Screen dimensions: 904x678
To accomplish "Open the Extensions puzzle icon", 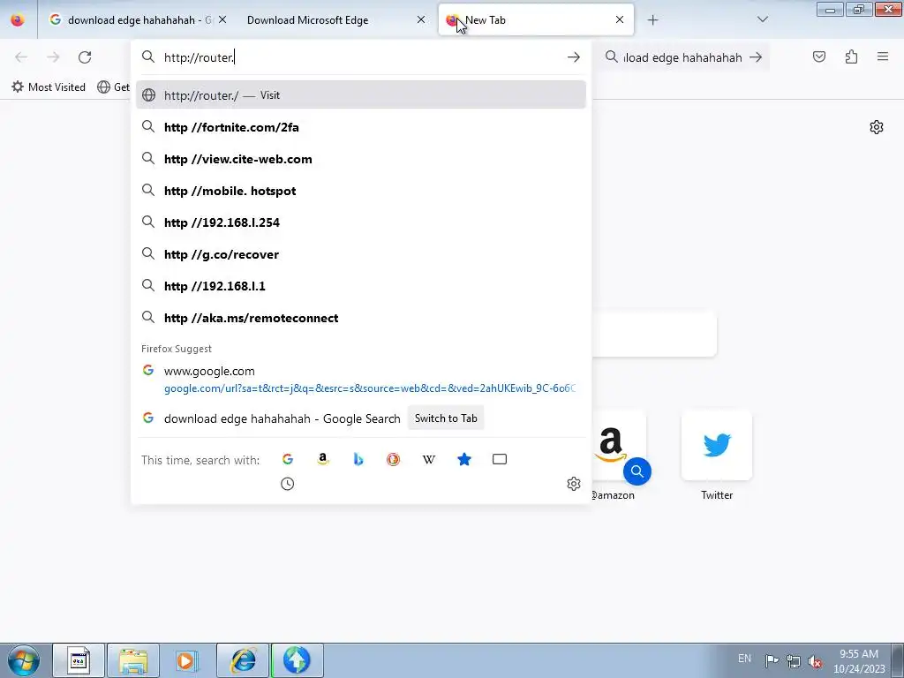I will pyautogui.click(x=851, y=56).
